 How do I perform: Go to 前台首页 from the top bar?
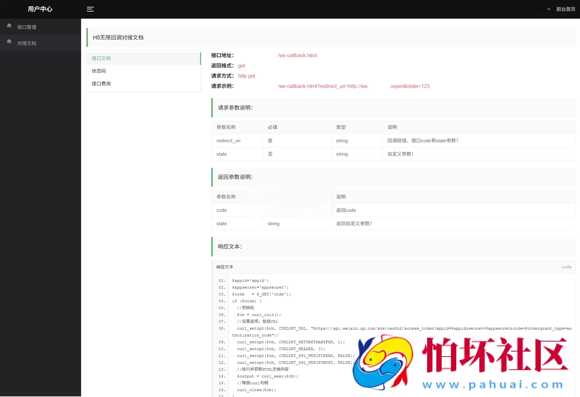565,9
